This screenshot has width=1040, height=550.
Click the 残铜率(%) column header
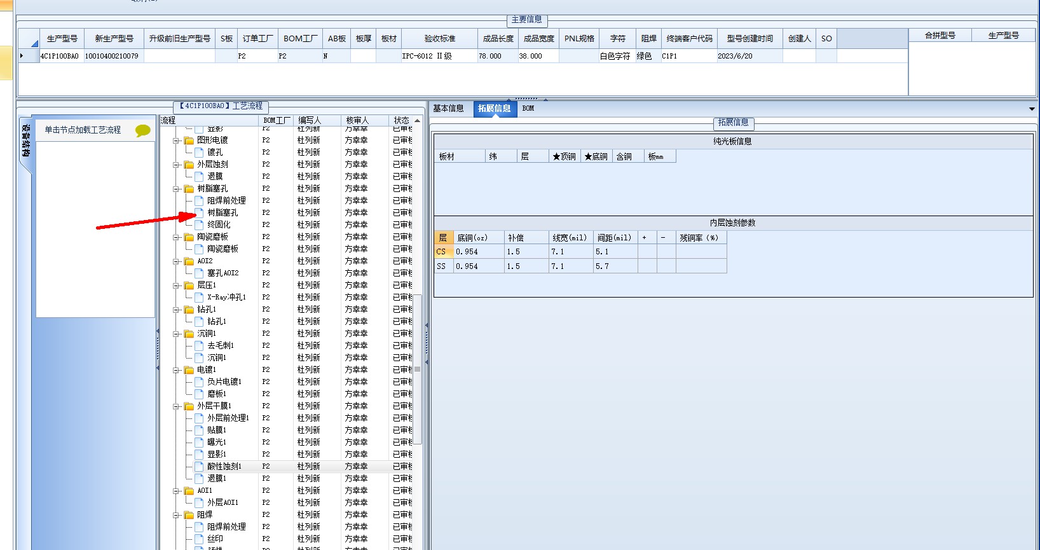[701, 238]
